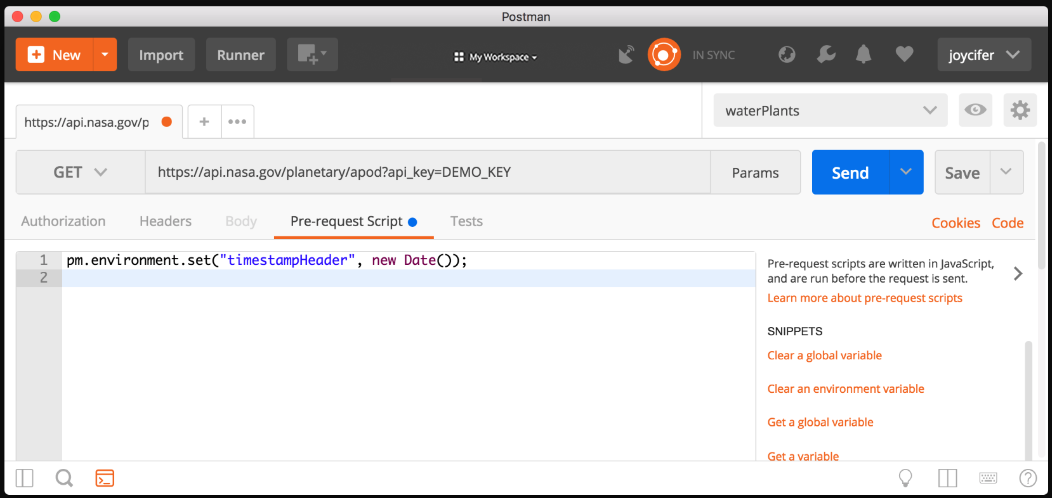The image size is (1052, 498).
Task: Click the main request pane scrollbar
Action: tap(1041, 206)
